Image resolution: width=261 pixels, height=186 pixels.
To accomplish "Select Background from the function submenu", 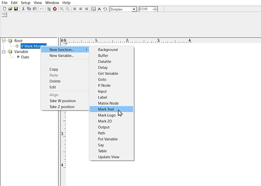I will tap(111, 49).
